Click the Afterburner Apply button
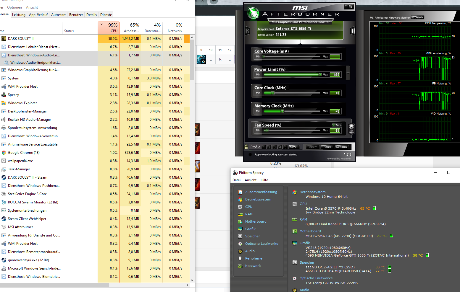Viewport: 460px width, 292px height. click(313, 147)
